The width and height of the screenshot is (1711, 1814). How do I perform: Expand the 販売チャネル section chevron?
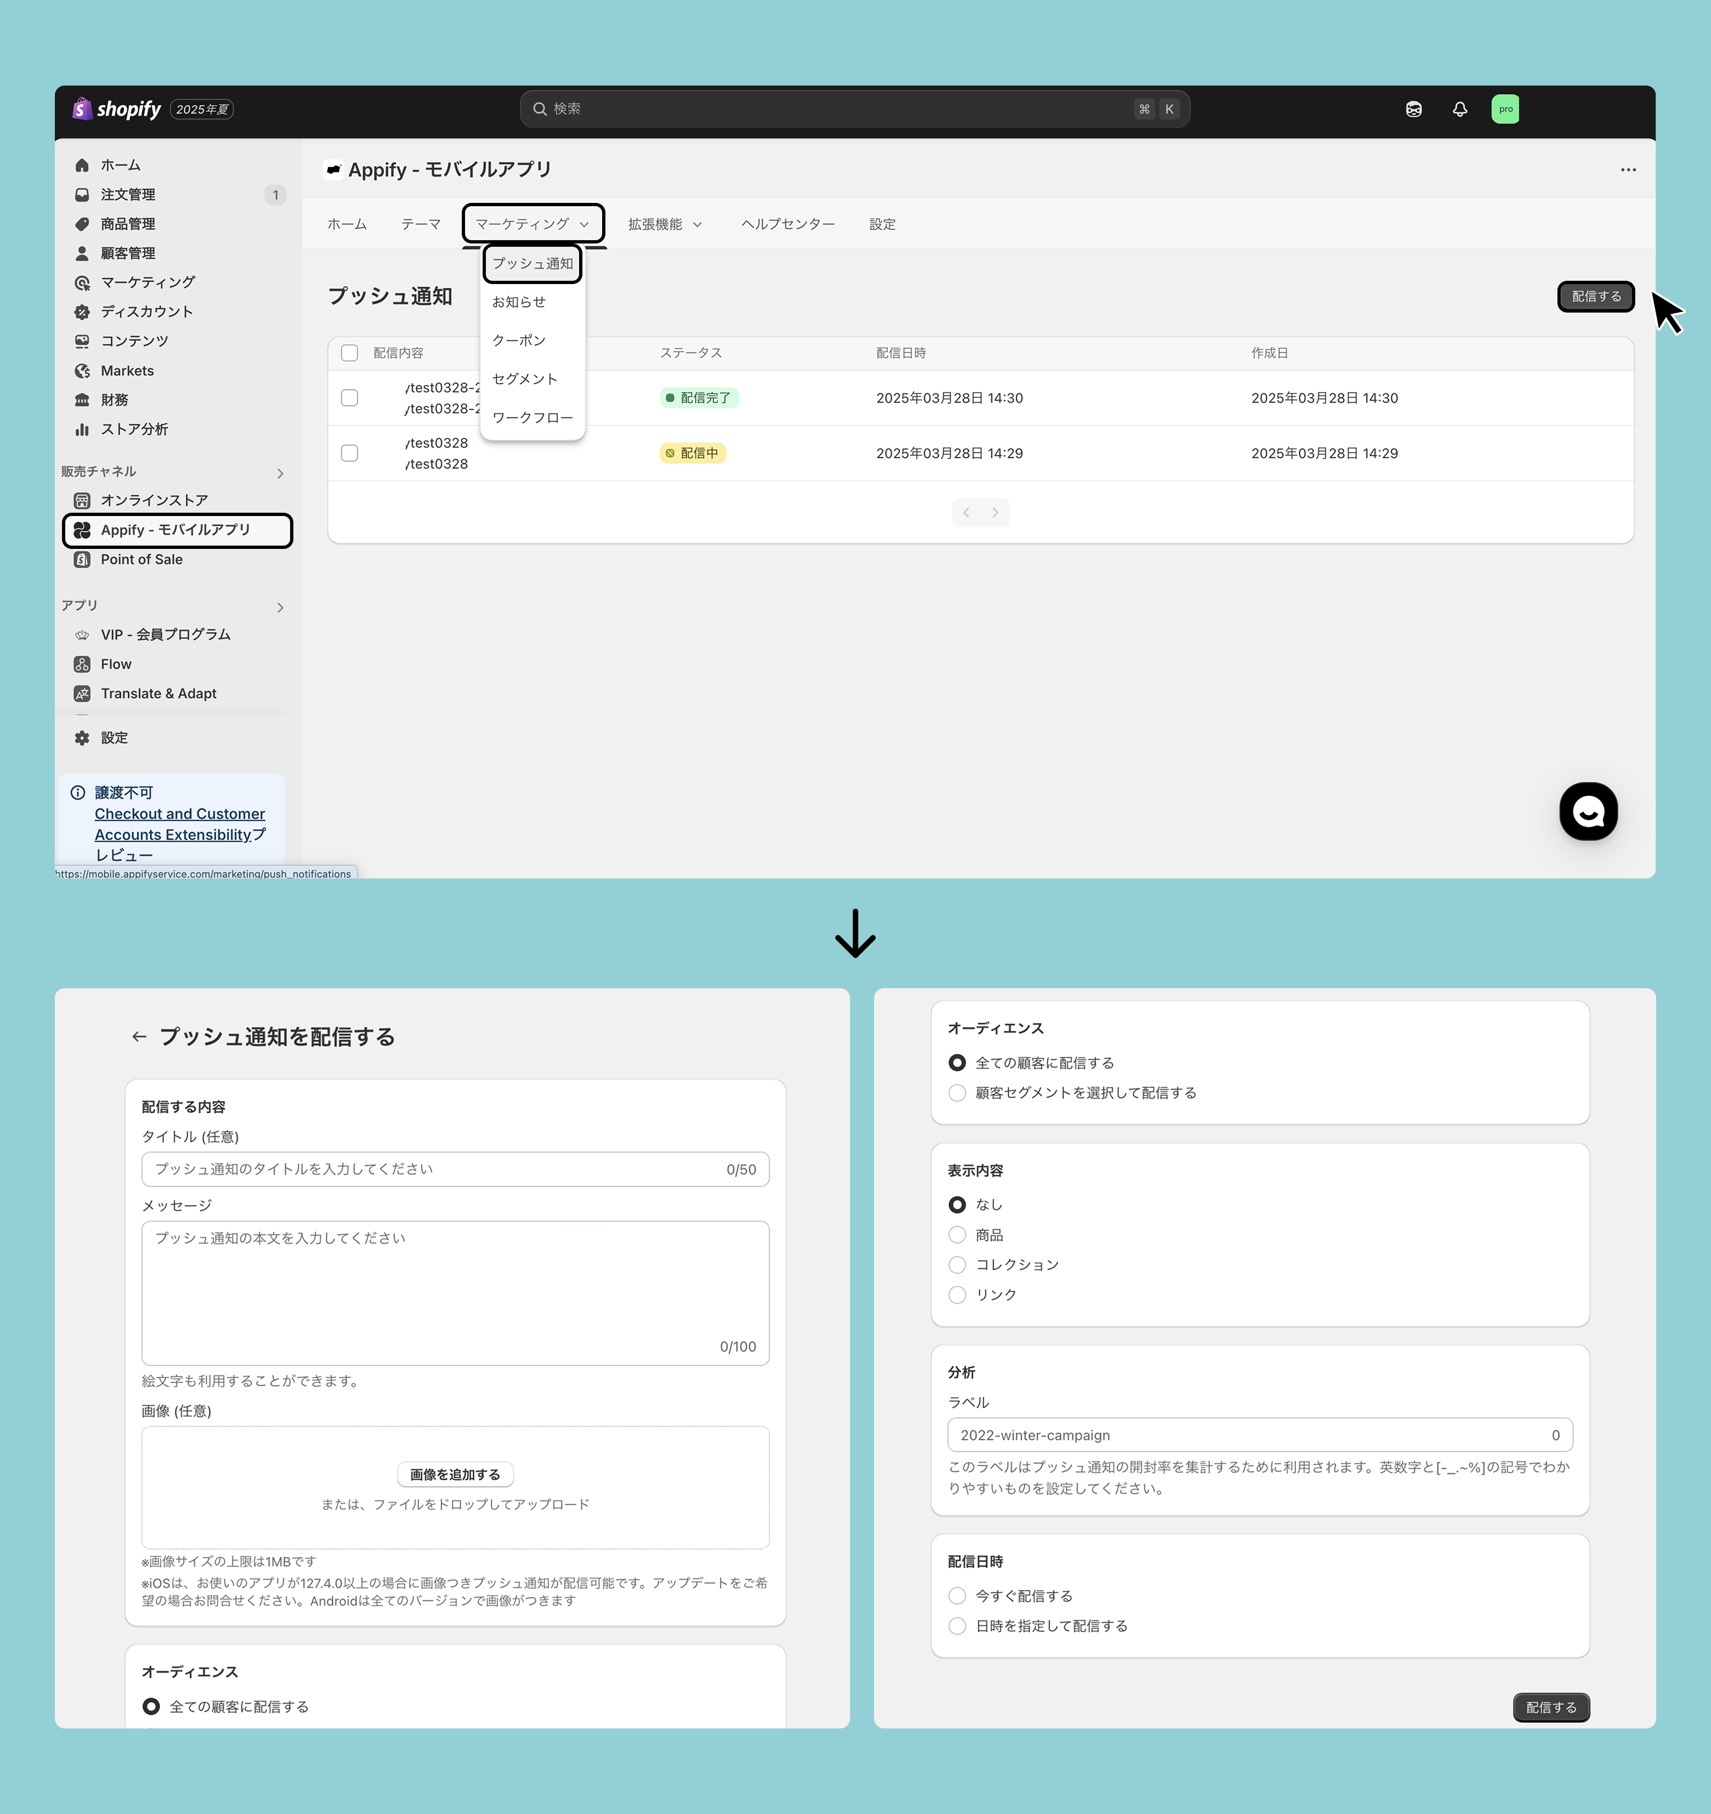tap(280, 474)
